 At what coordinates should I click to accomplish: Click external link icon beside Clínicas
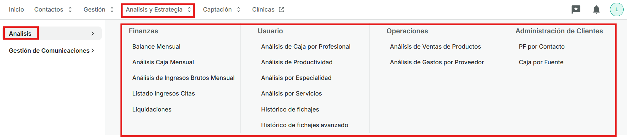pyautogui.click(x=282, y=10)
